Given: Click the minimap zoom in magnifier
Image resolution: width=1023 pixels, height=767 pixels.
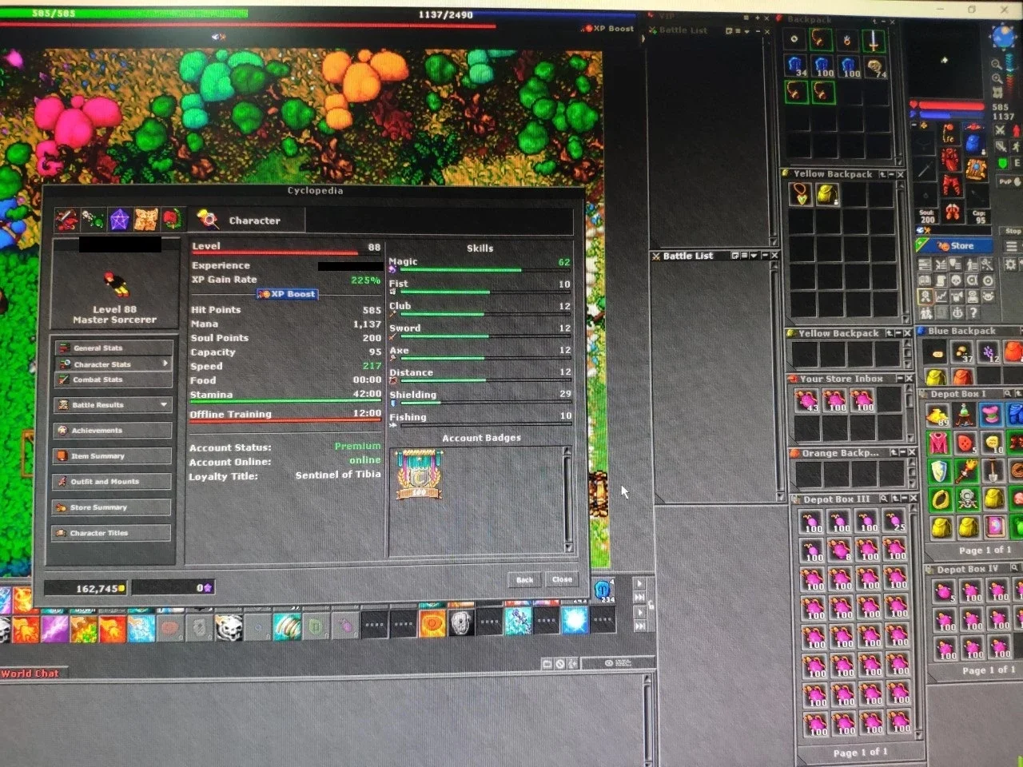Looking at the screenshot, I should pos(997,80).
